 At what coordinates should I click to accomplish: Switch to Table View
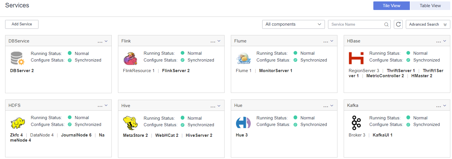[430, 6]
